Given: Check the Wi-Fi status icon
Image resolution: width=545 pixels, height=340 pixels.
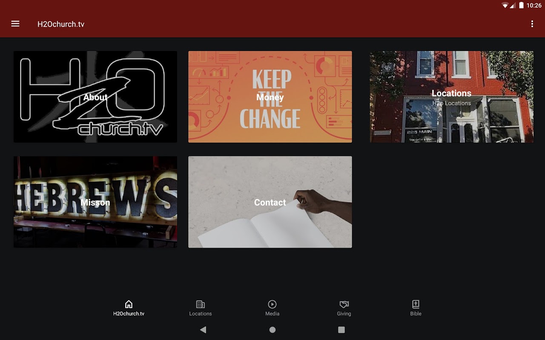Looking at the screenshot, I should 505,6.
